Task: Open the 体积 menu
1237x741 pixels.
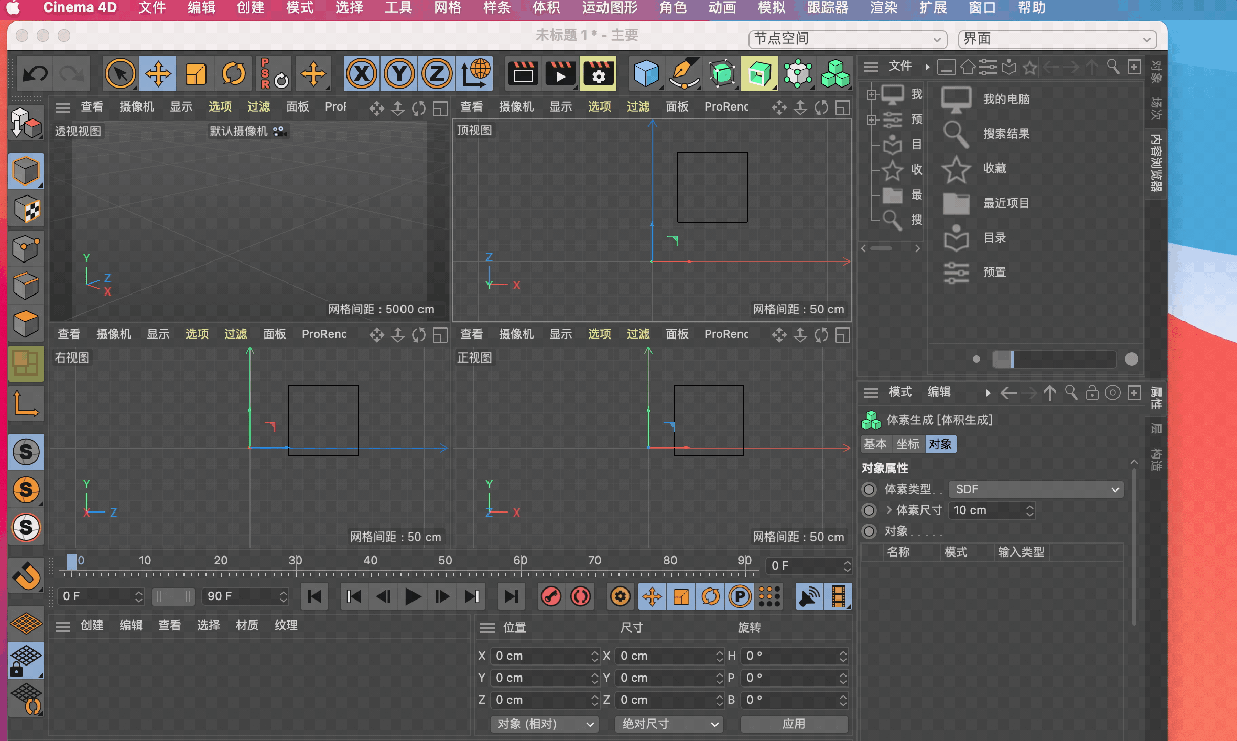Action: coord(546,8)
